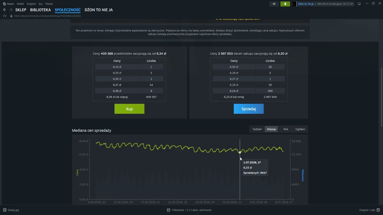This screenshot has width=383, height=215.
Task: Click the Cena axis label
Action: [77, 172]
